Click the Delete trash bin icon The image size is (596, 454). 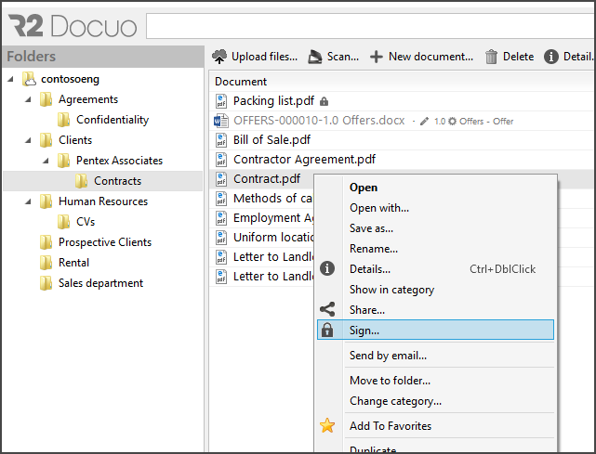click(x=492, y=57)
